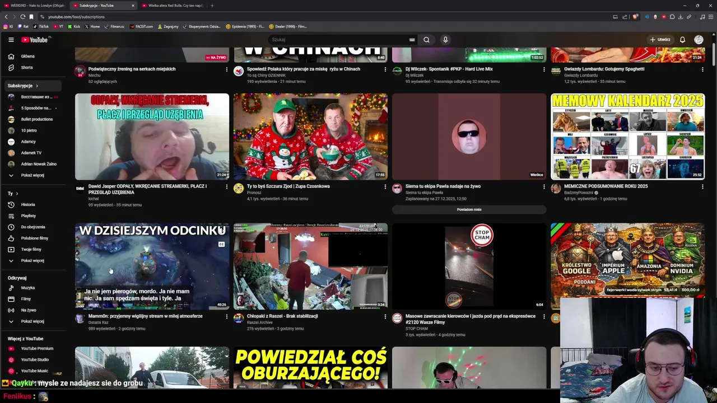
Task: Open the Brave playlist music icon
Action: pos(702,17)
